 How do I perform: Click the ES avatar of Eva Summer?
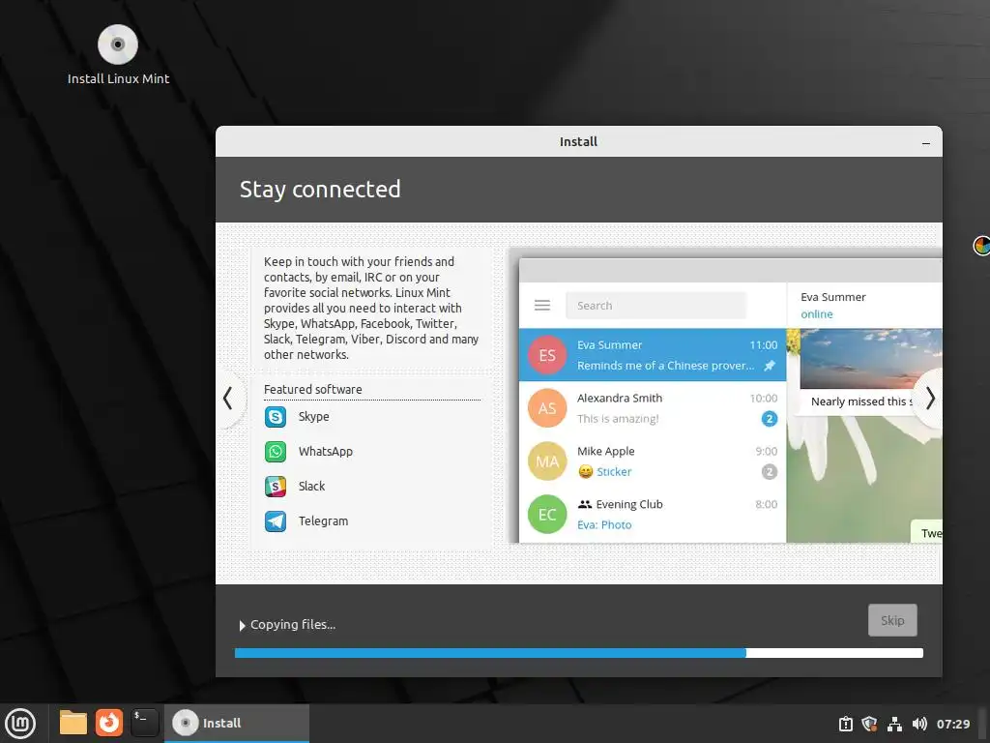547,355
